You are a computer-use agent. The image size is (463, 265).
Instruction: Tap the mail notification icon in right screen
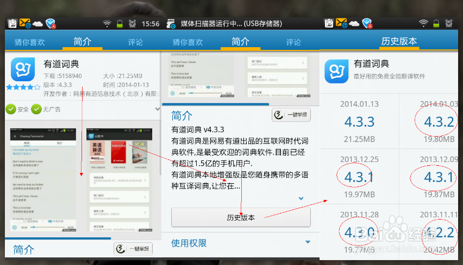pos(341,23)
